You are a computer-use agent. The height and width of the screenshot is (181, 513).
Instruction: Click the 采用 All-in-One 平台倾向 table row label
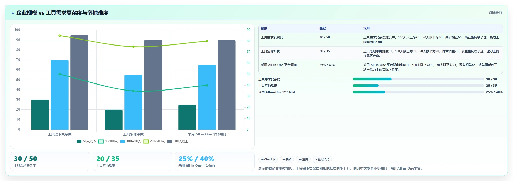click(x=279, y=65)
